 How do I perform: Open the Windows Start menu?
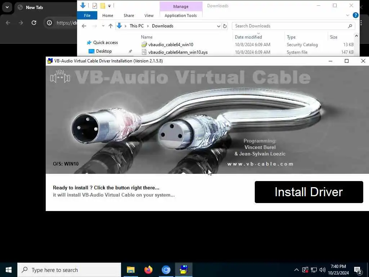click(x=9, y=270)
